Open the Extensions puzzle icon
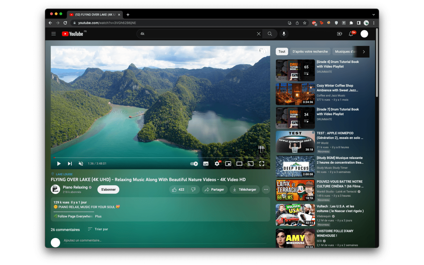The width and height of the screenshot is (424, 265). pyautogui.click(x=351, y=23)
